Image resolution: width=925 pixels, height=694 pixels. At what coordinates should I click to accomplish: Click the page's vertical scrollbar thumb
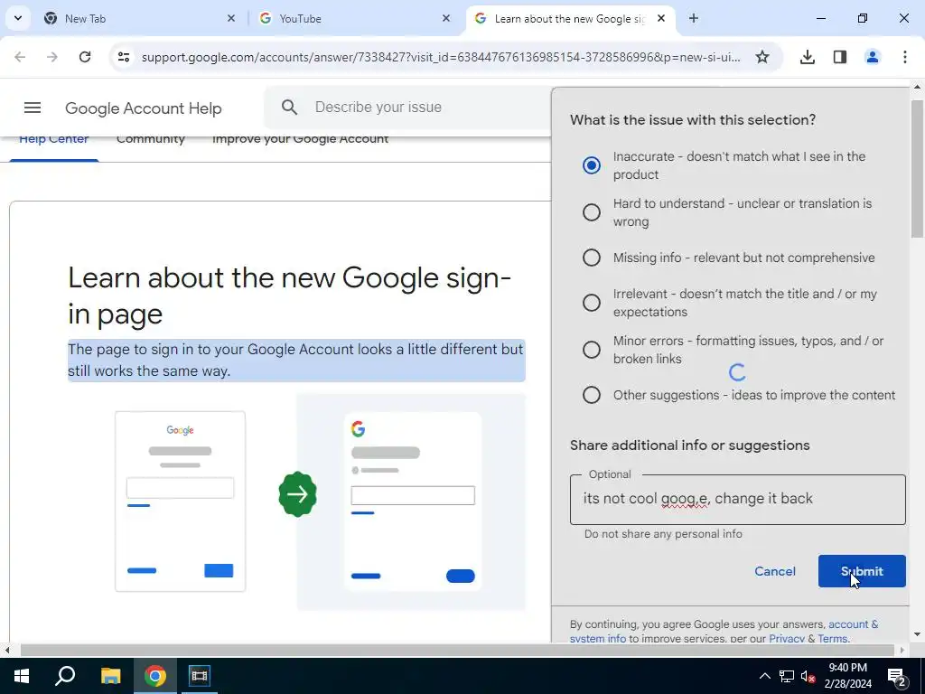point(918,169)
